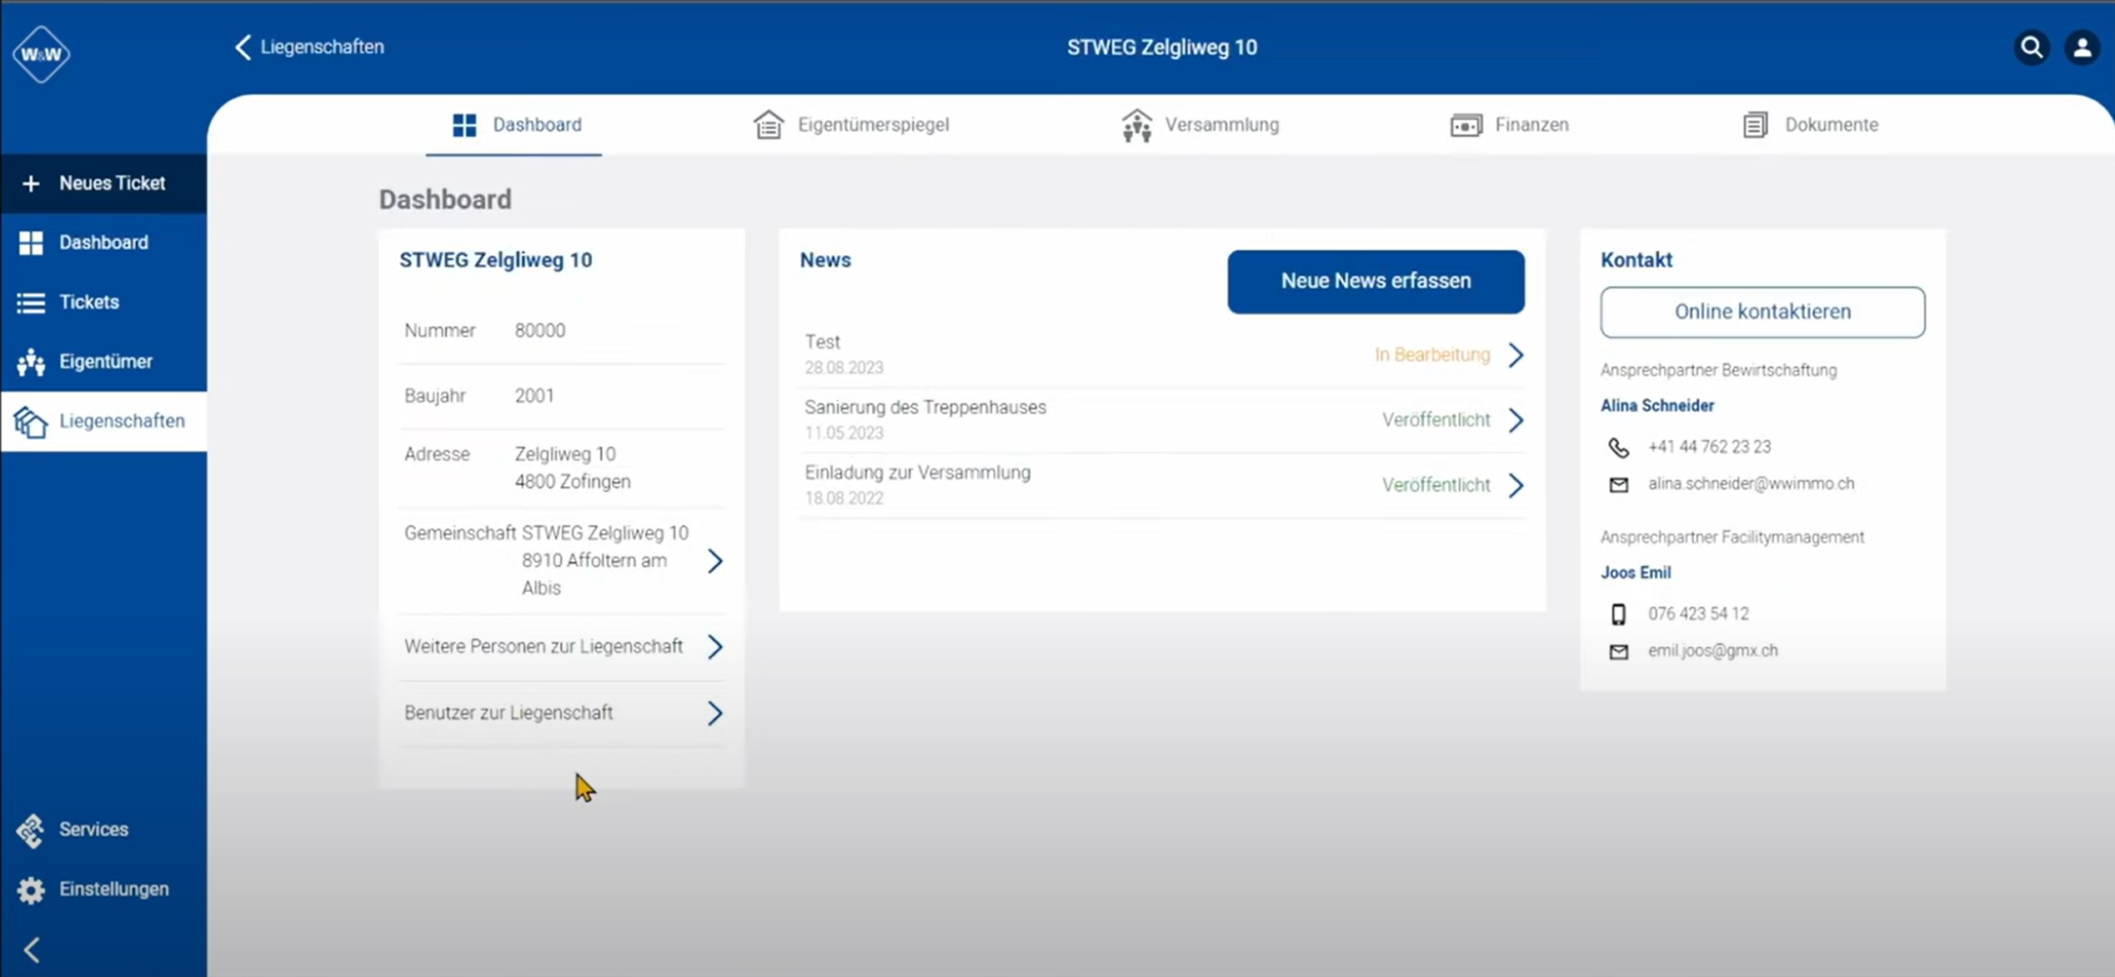Expand Weitere Personen zur Liegenschaft
The height and width of the screenshot is (977, 2115).
point(714,647)
